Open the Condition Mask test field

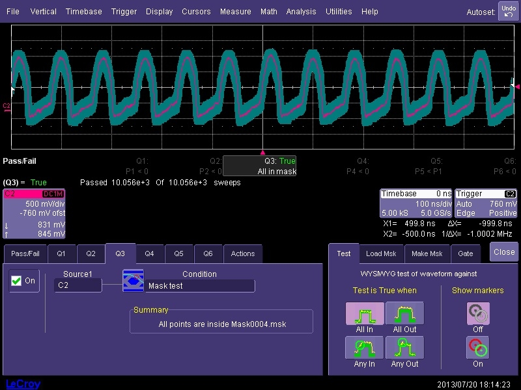[x=199, y=285]
